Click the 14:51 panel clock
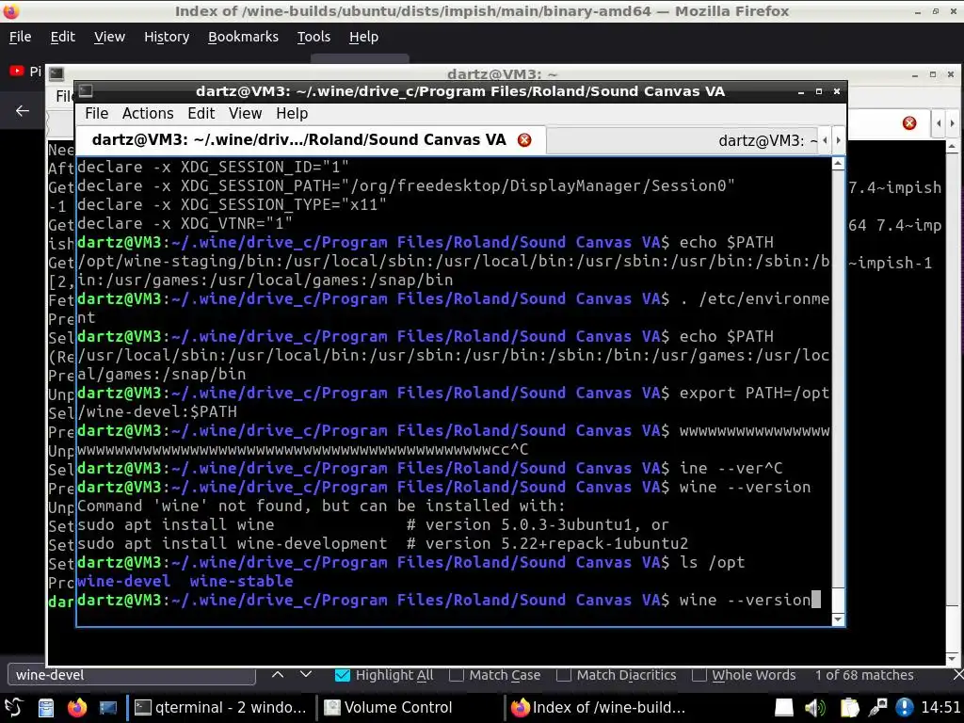Viewport: 964px width, 723px height. click(x=940, y=708)
